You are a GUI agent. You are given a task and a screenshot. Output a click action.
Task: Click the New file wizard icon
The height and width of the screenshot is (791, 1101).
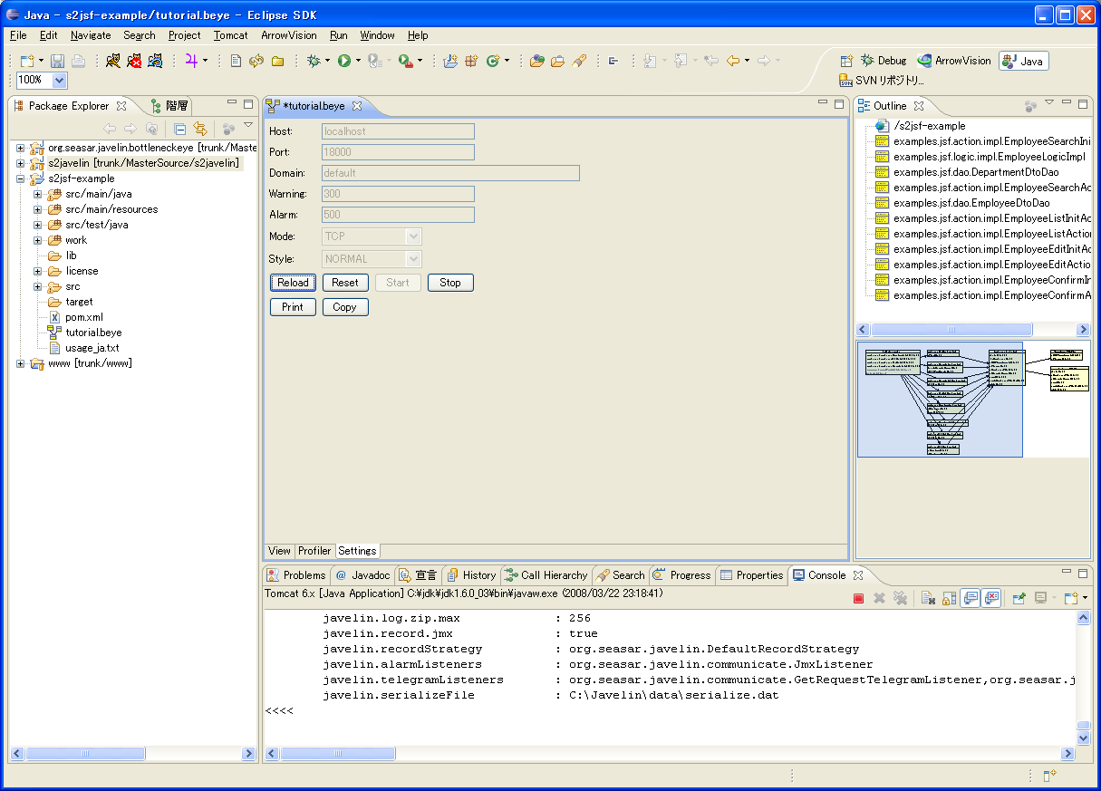point(28,61)
